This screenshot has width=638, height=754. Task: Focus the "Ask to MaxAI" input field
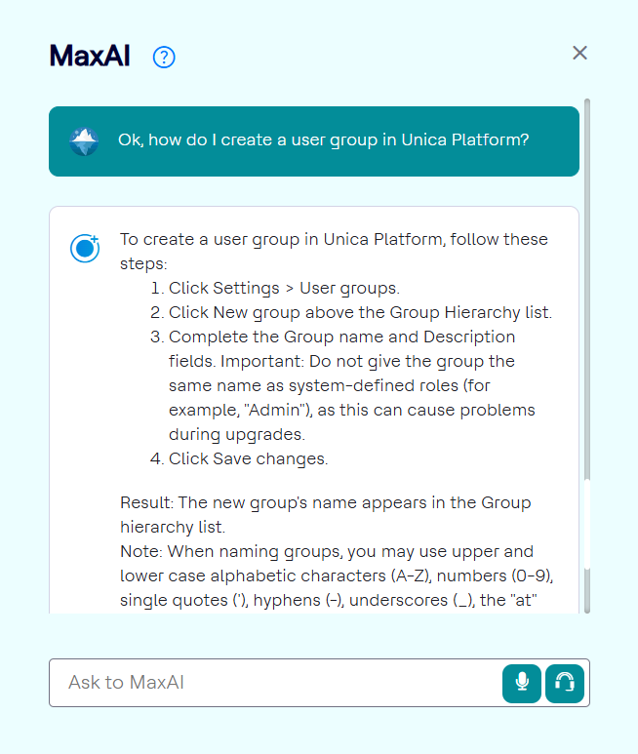click(x=273, y=683)
